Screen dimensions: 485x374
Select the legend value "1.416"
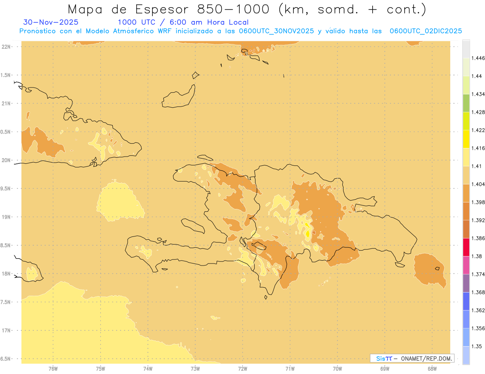point(479,148)
